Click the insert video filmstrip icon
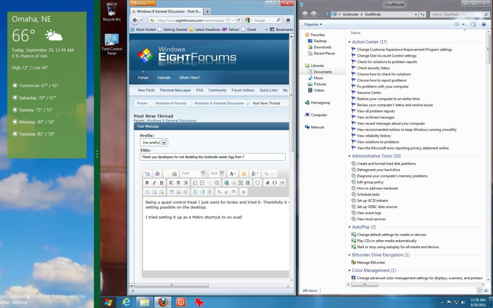The height and width of the screenshot is (308, 493). [x=247, y=183]
